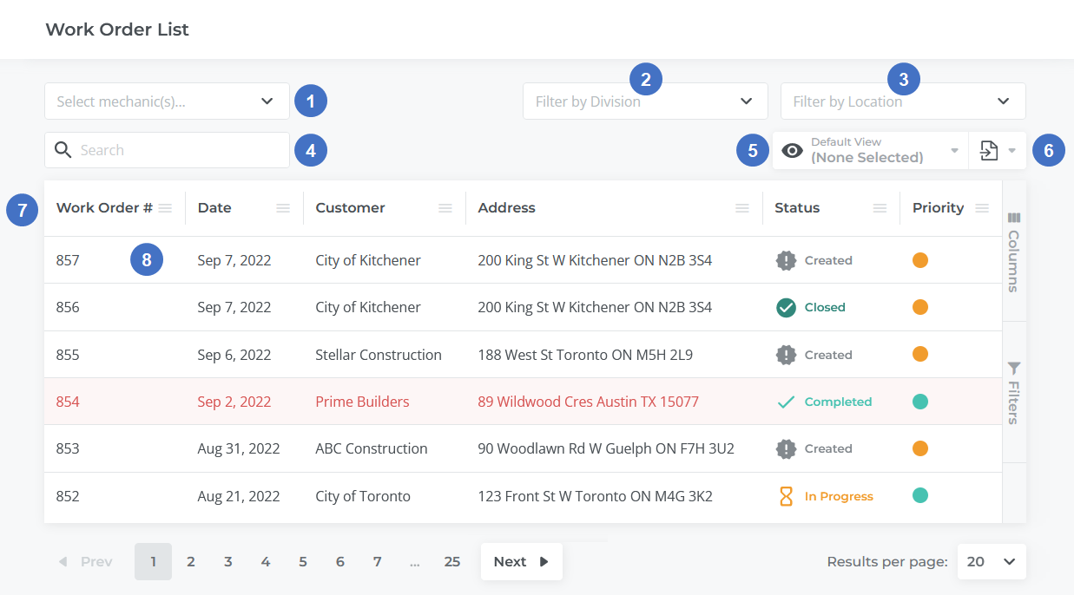Viewport: 1074px width, 595px height.
Task: Jump to page 25
Action: point(451,561)
